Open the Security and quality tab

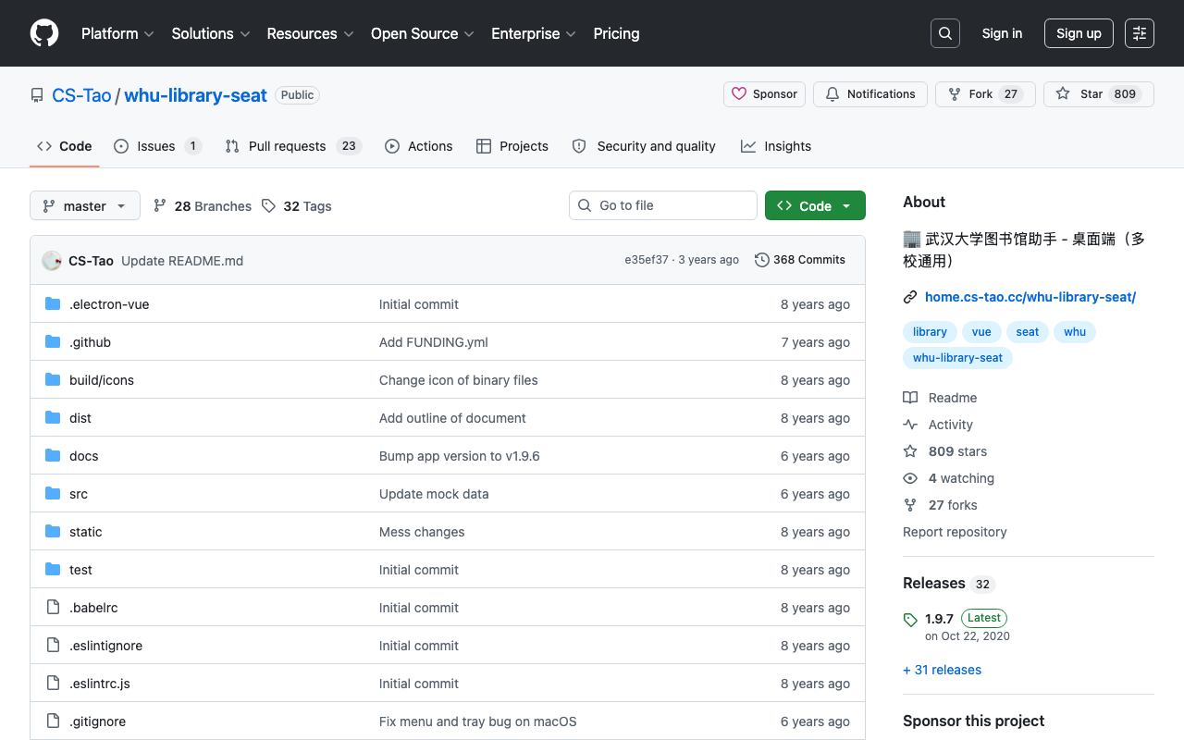pyautogui.click(x=644, y=146)
